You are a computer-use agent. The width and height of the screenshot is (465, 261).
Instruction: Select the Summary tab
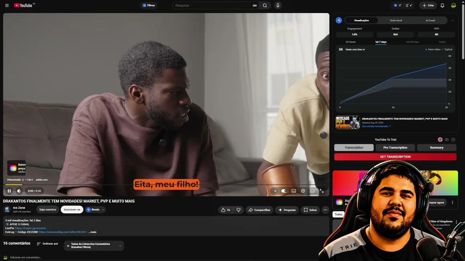click(437, 148)
